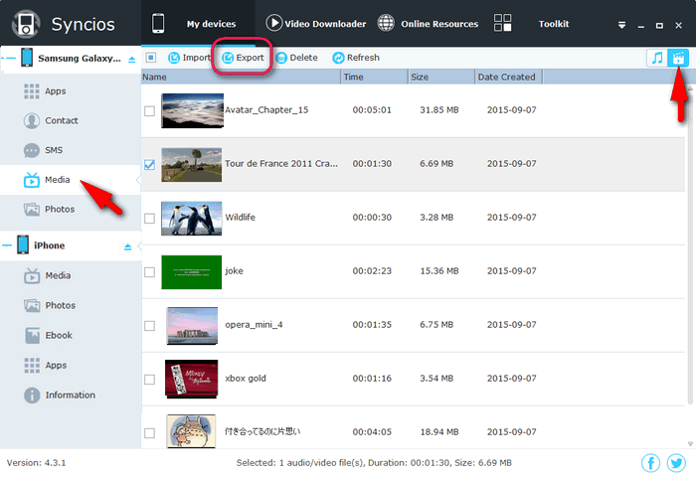The height and width of the screenshot is (478, 696).
Task: Click the green joke video thumbnail
Action: pos(191,272)
